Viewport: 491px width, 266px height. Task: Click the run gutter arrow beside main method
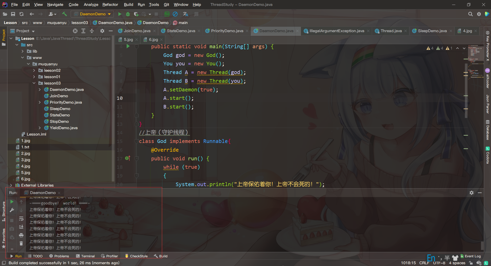(128, 46)
